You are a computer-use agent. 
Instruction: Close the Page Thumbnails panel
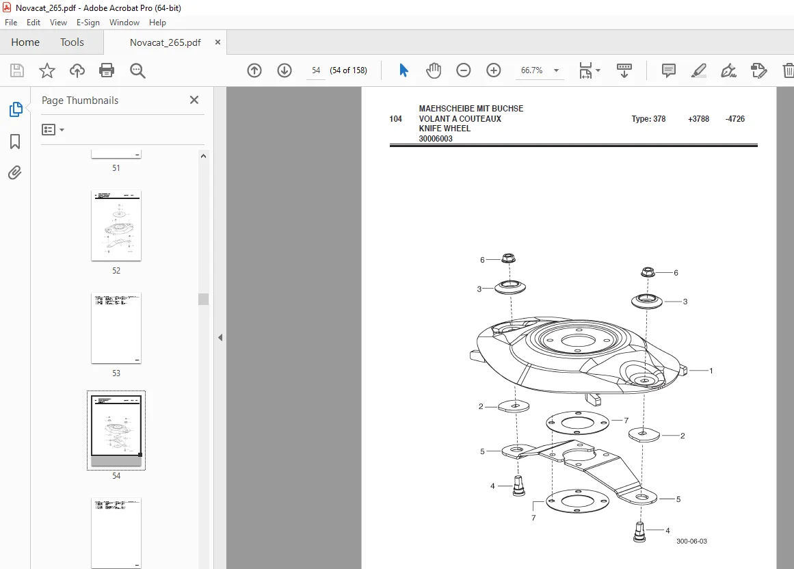(x=194, y=101)
